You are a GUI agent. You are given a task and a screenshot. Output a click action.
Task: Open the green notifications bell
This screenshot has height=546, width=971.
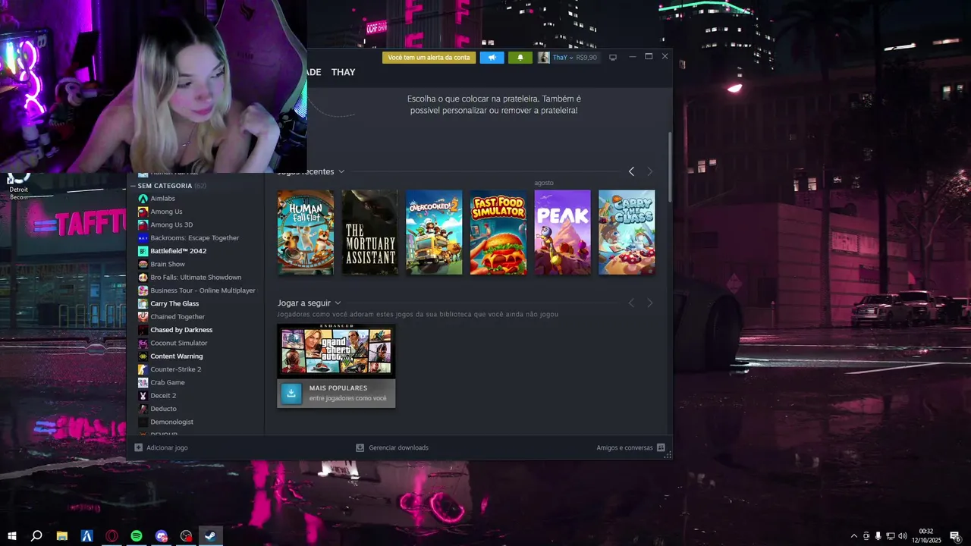pos(520,58)
